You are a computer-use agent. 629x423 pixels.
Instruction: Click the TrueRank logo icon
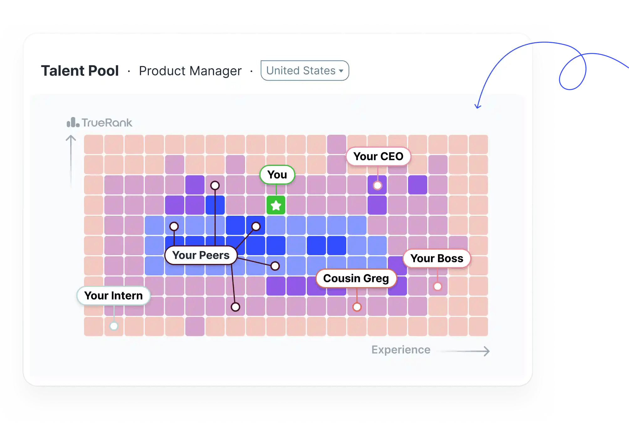73,122
